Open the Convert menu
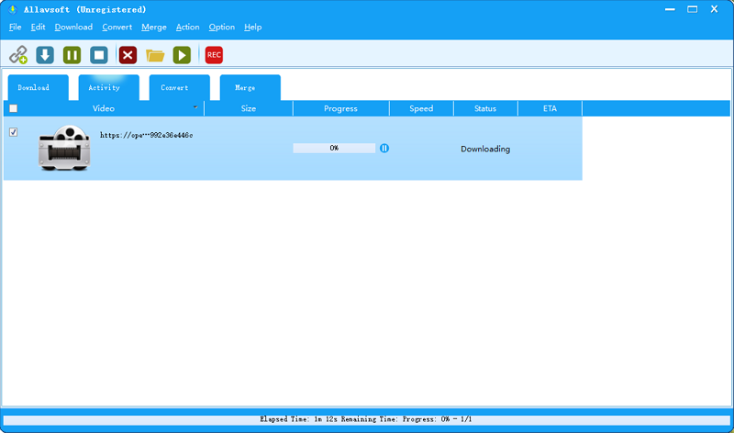Image resolution: width=734 pixels, height=433 pixels. [117, 28]
